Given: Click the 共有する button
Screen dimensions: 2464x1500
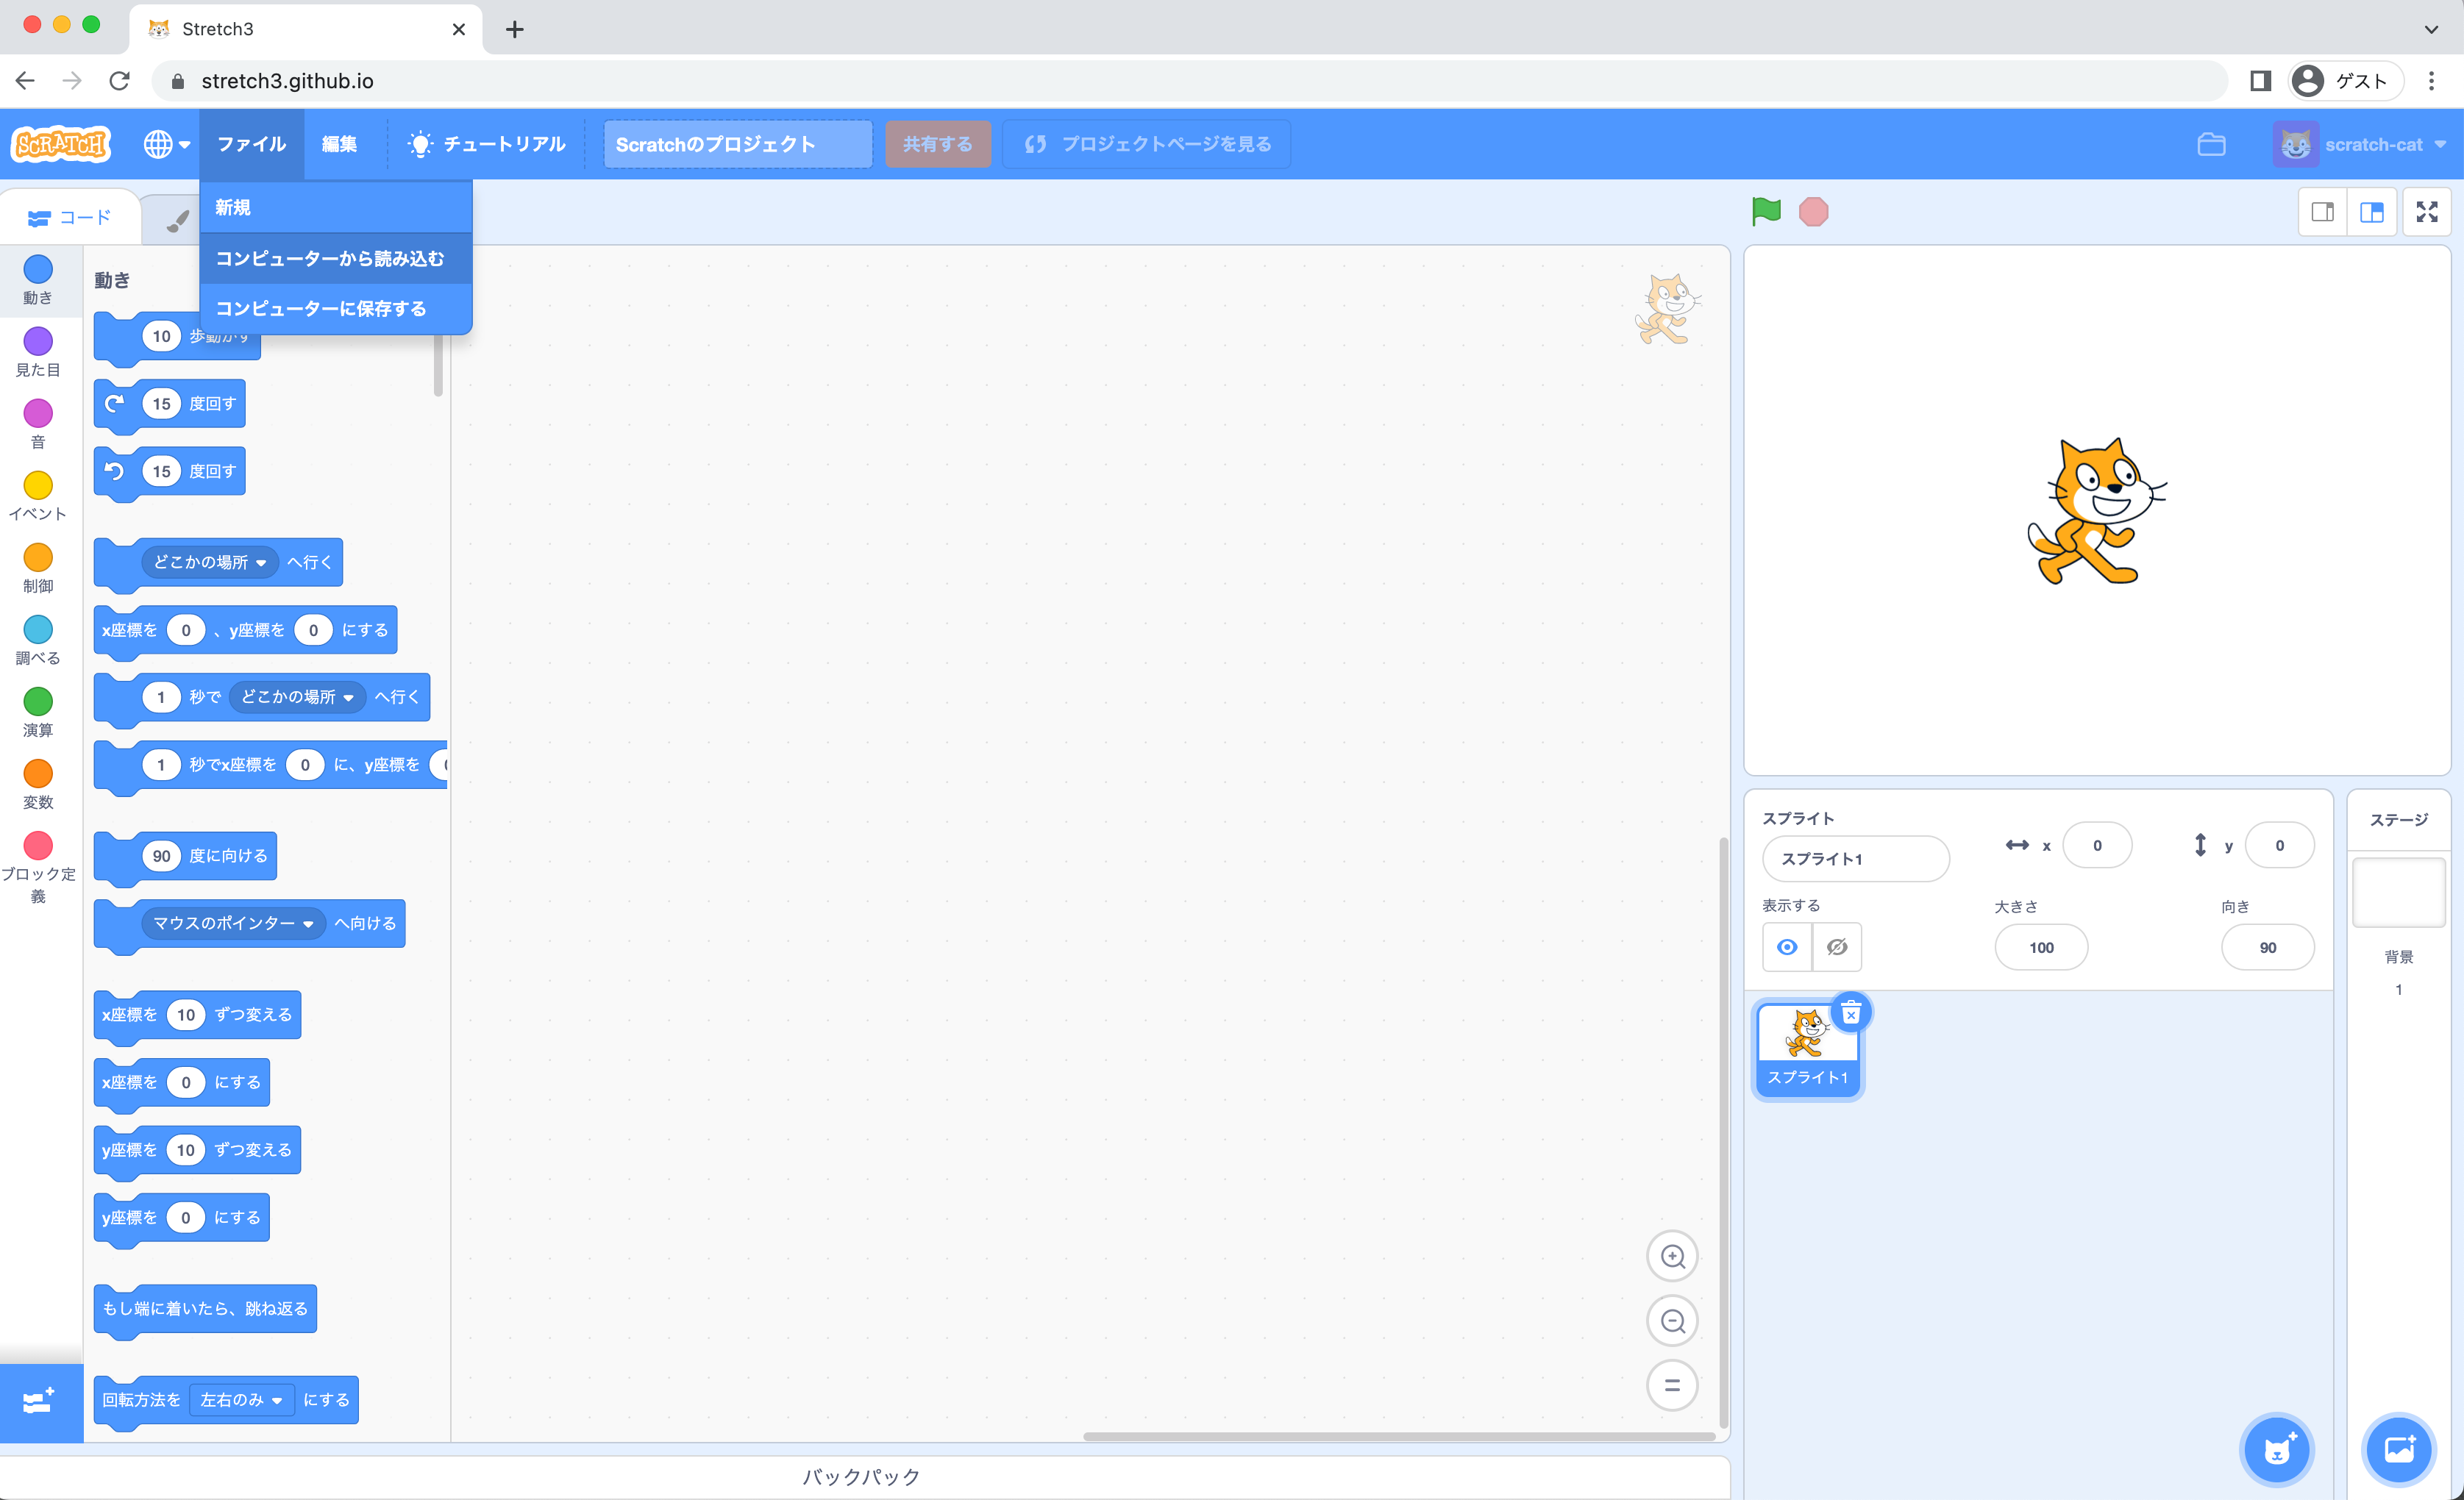Looking at the screenshot, I should pos(937,144).
